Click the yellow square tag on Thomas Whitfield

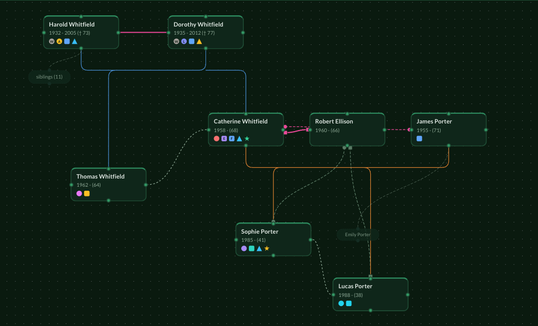[x=87, y=193]
